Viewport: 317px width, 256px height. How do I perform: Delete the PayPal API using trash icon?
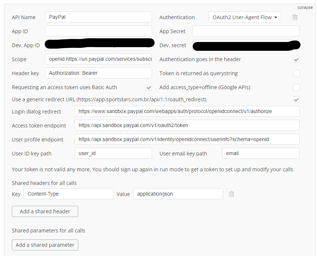[x=295, y=17]
